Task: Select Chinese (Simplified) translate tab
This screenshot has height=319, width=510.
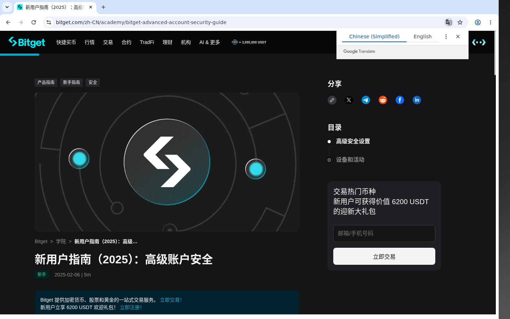Action: tap(374, 37)
